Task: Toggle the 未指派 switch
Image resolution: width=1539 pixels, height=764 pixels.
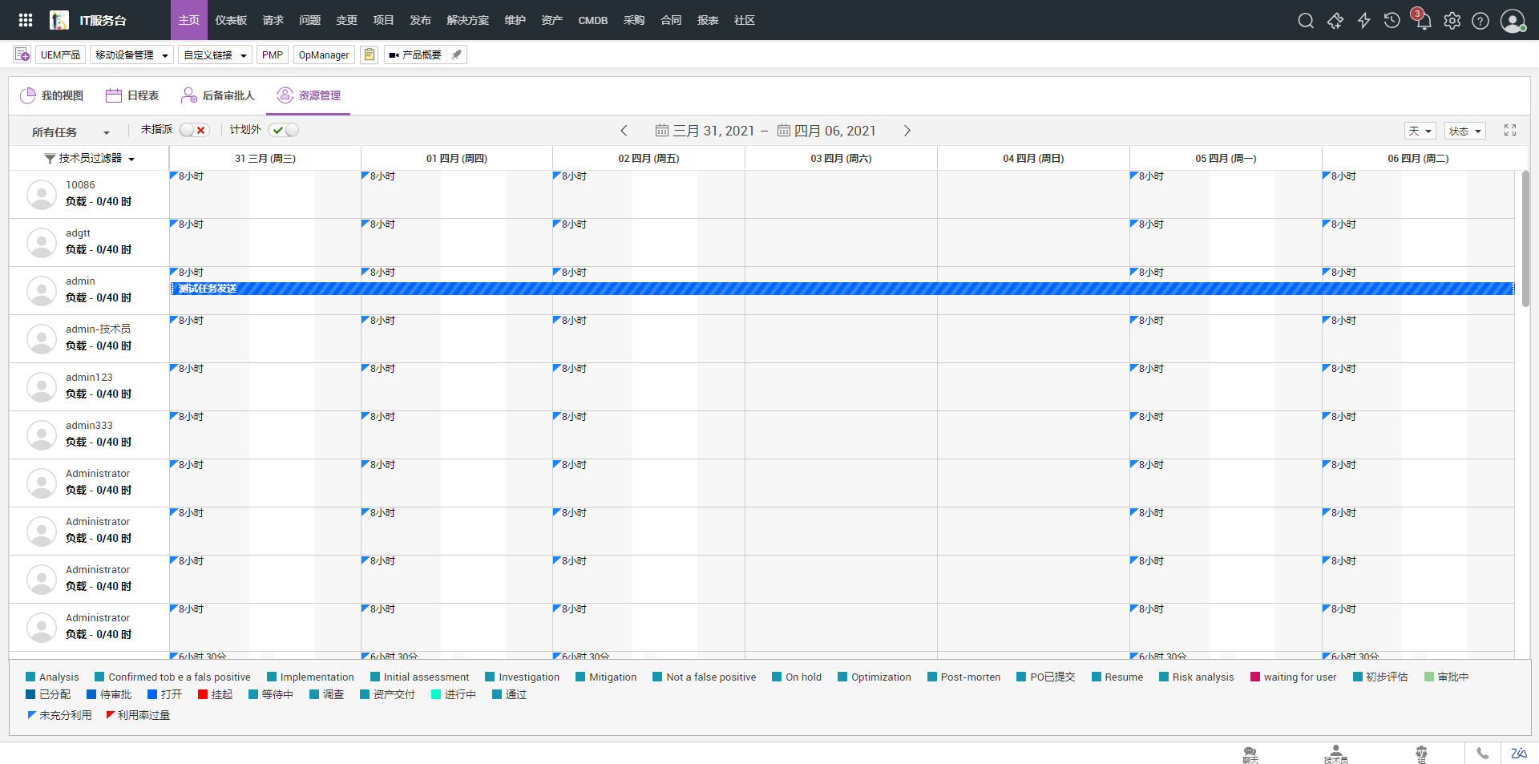Action: (x=194, y=130)
